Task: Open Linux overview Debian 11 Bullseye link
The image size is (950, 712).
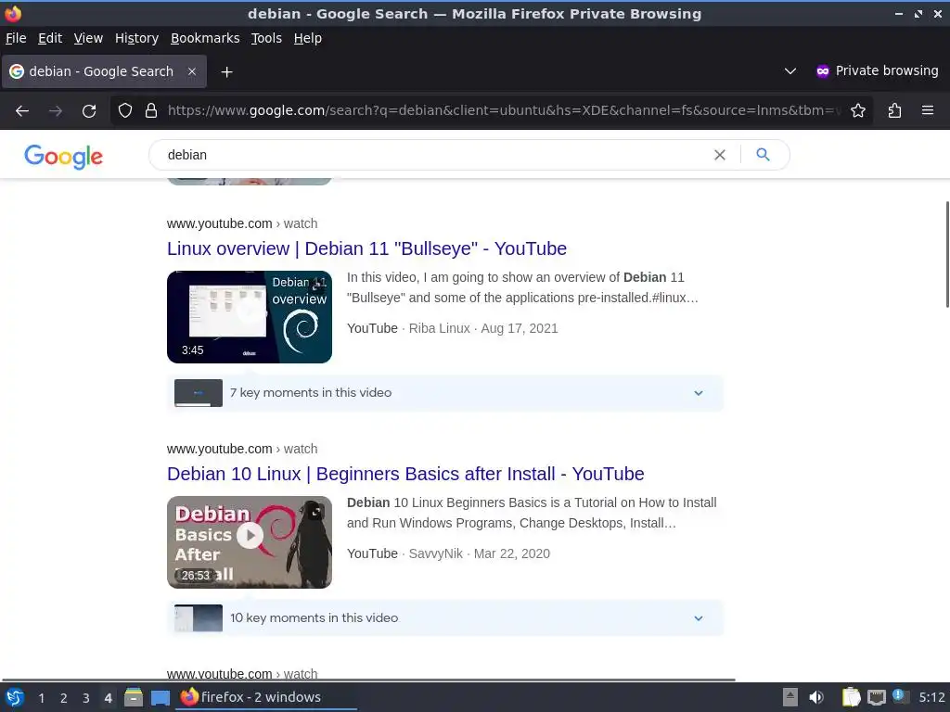Action: [x=366, y=248]
